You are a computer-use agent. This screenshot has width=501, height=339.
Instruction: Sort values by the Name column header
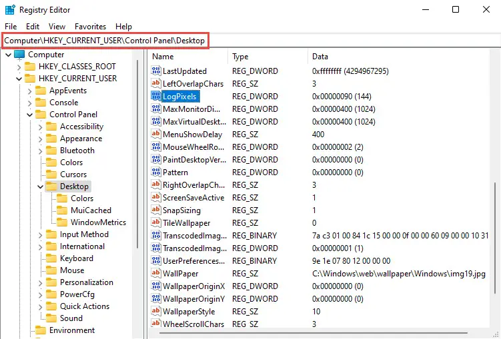click(x=189, y=57)
